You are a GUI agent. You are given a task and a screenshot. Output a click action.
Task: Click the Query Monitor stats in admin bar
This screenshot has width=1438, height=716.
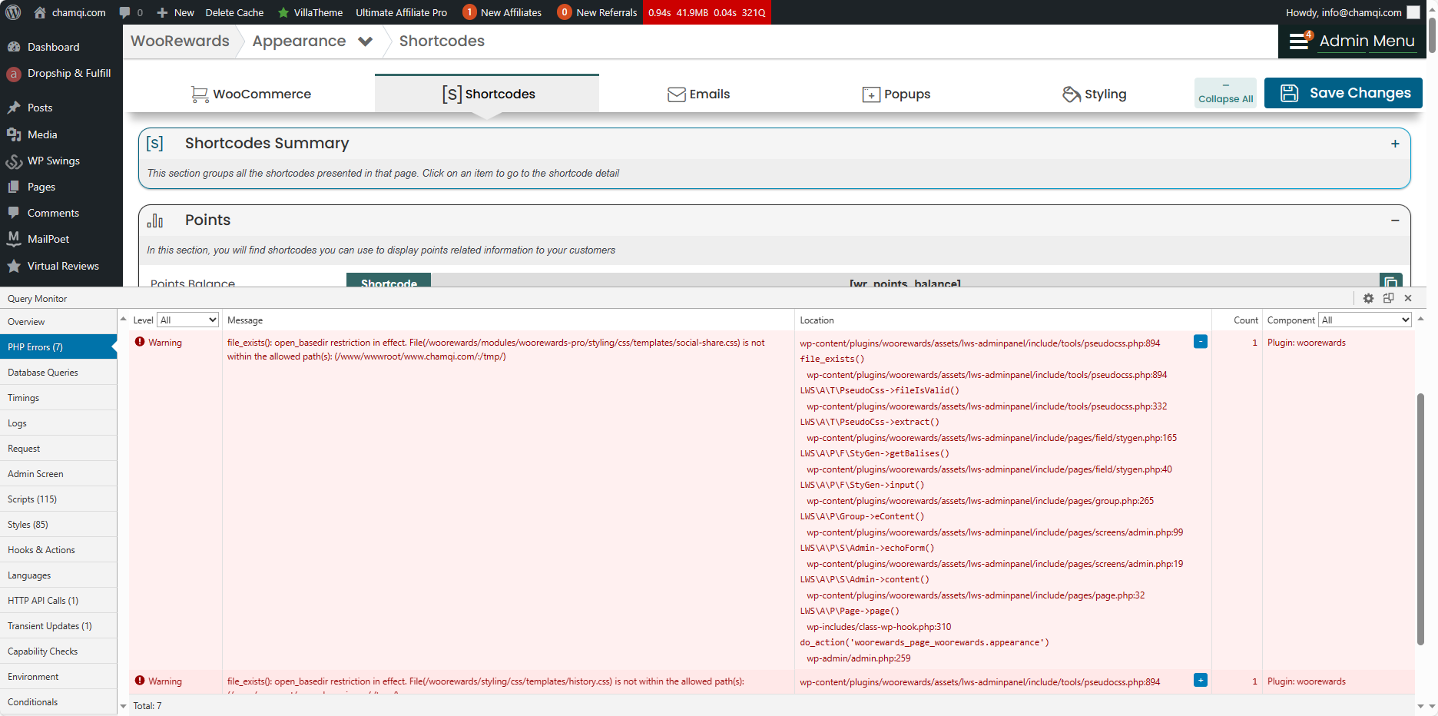[707, 12]
